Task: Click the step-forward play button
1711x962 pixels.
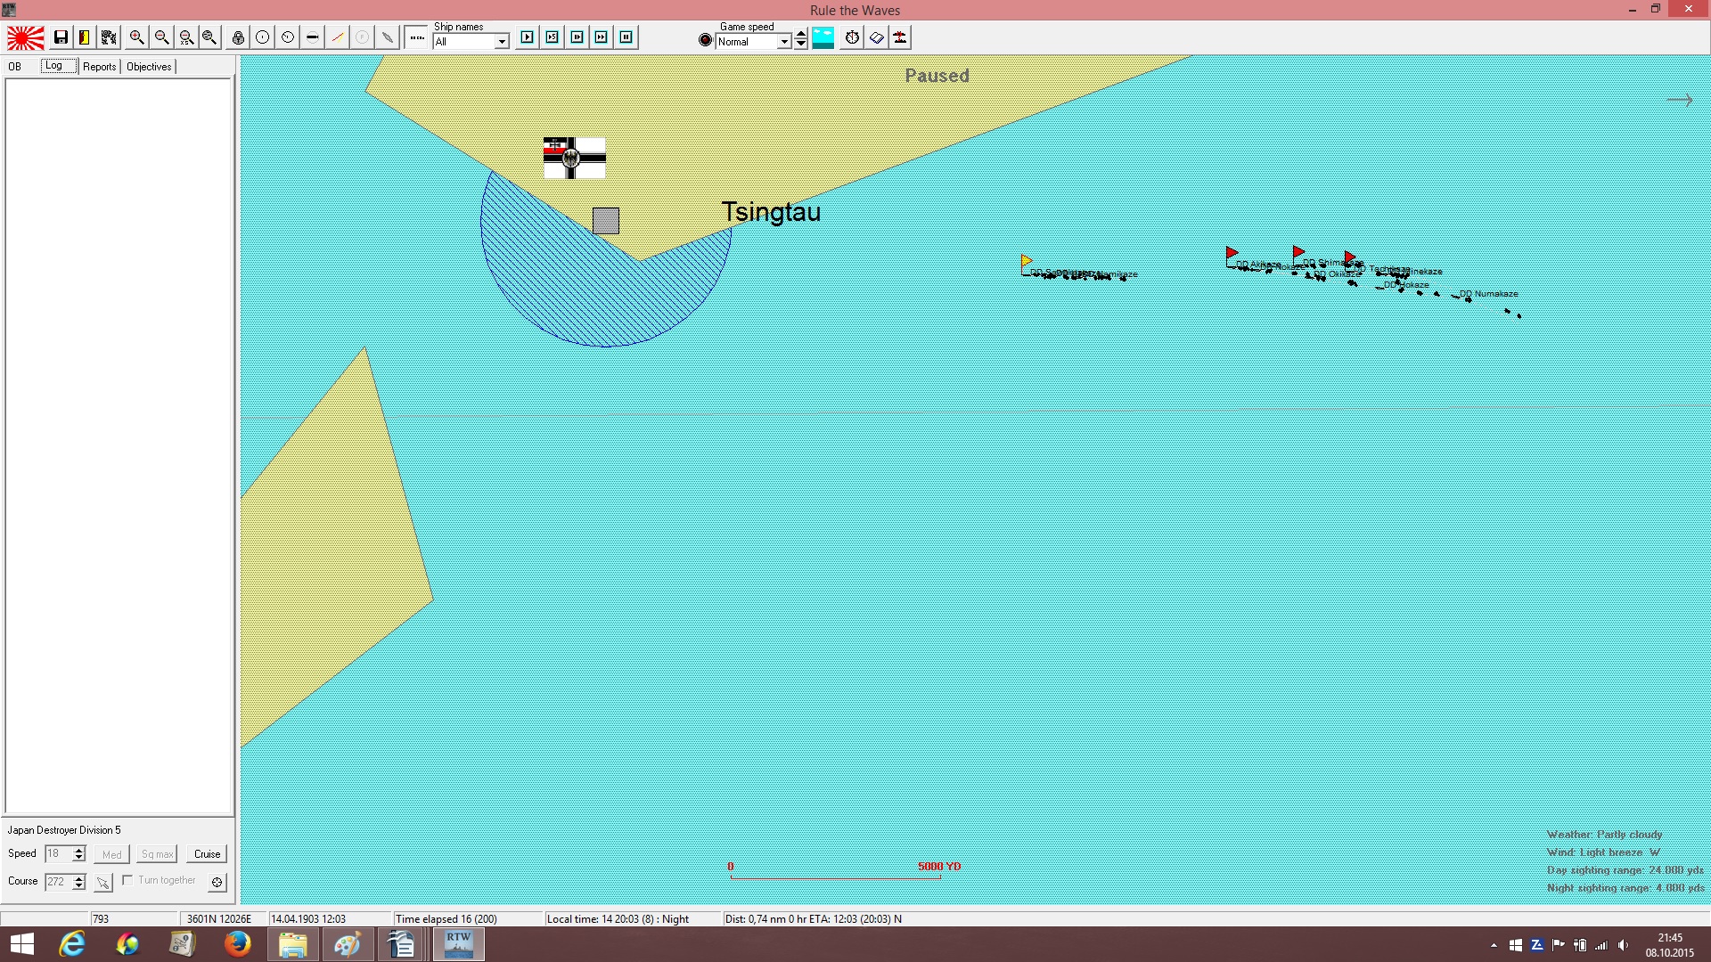Action: pyautogui.click(x=577, y=37)
